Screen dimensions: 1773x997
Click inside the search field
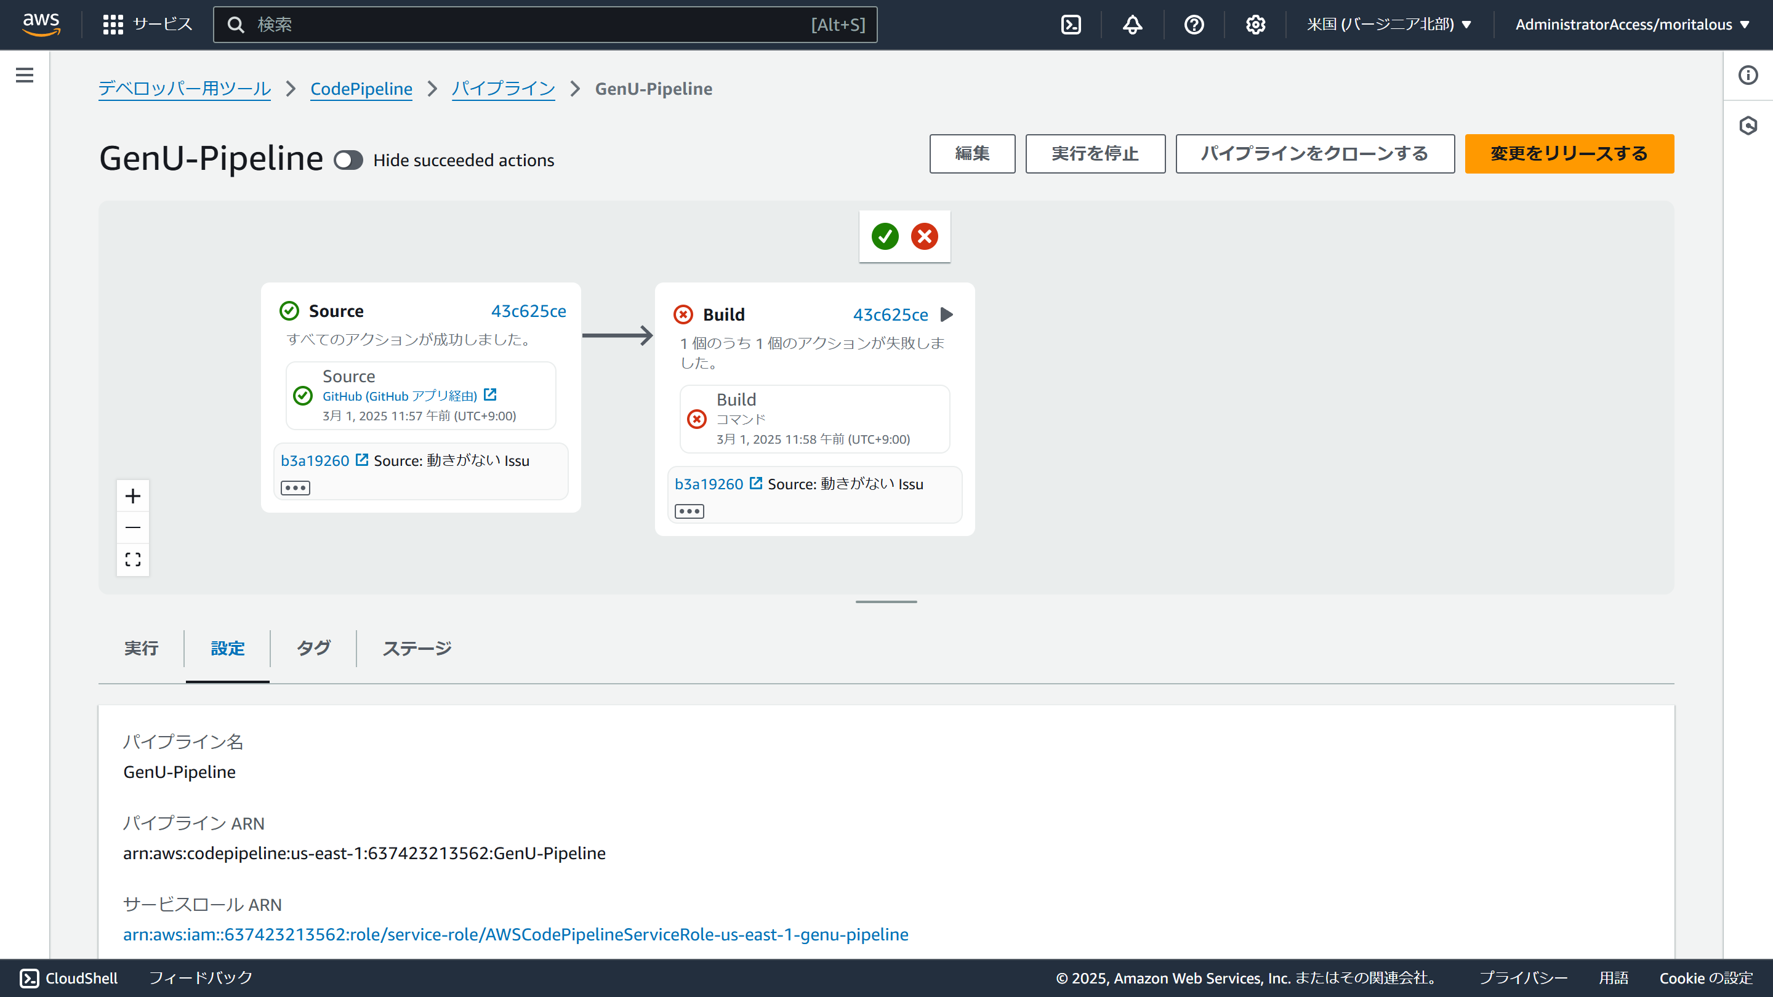pos(544,24)
